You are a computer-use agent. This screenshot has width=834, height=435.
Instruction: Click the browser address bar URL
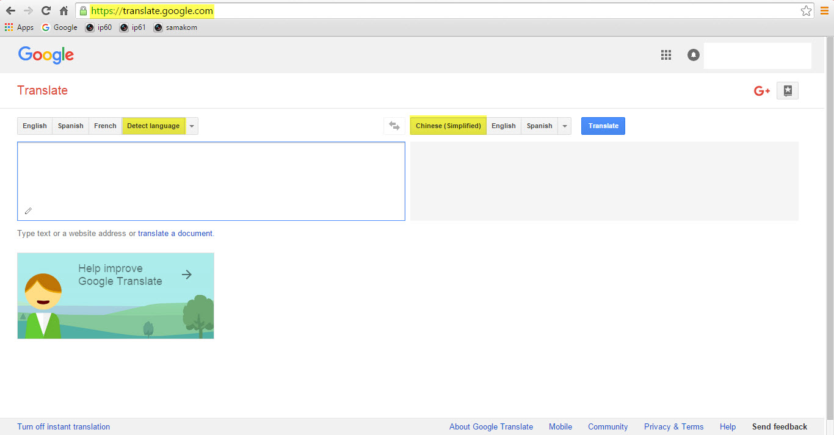click(x=152, y=11)
